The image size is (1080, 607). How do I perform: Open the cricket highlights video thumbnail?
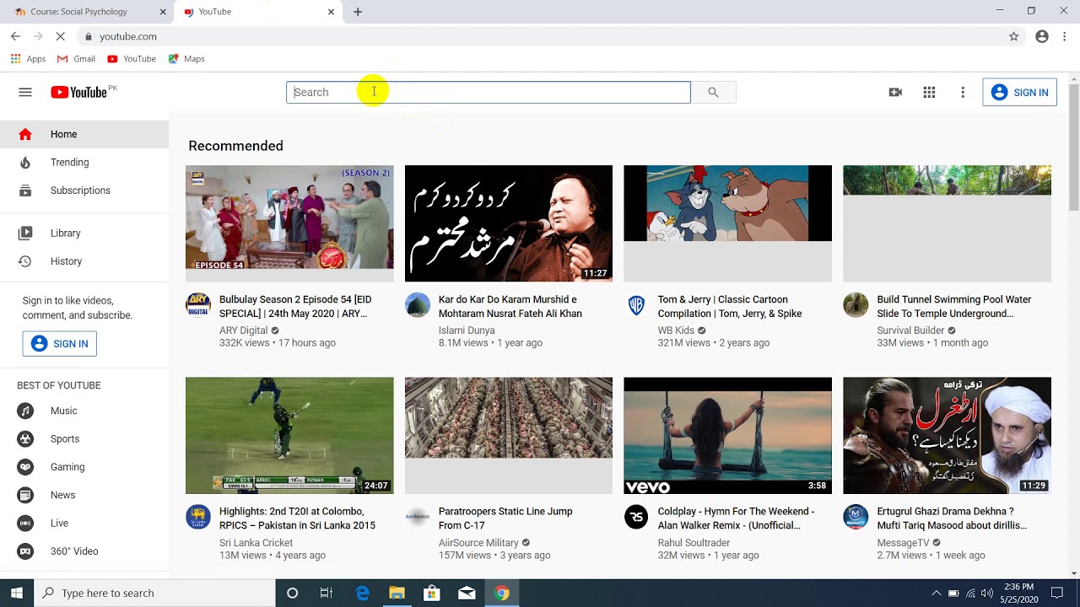(289, 435)
